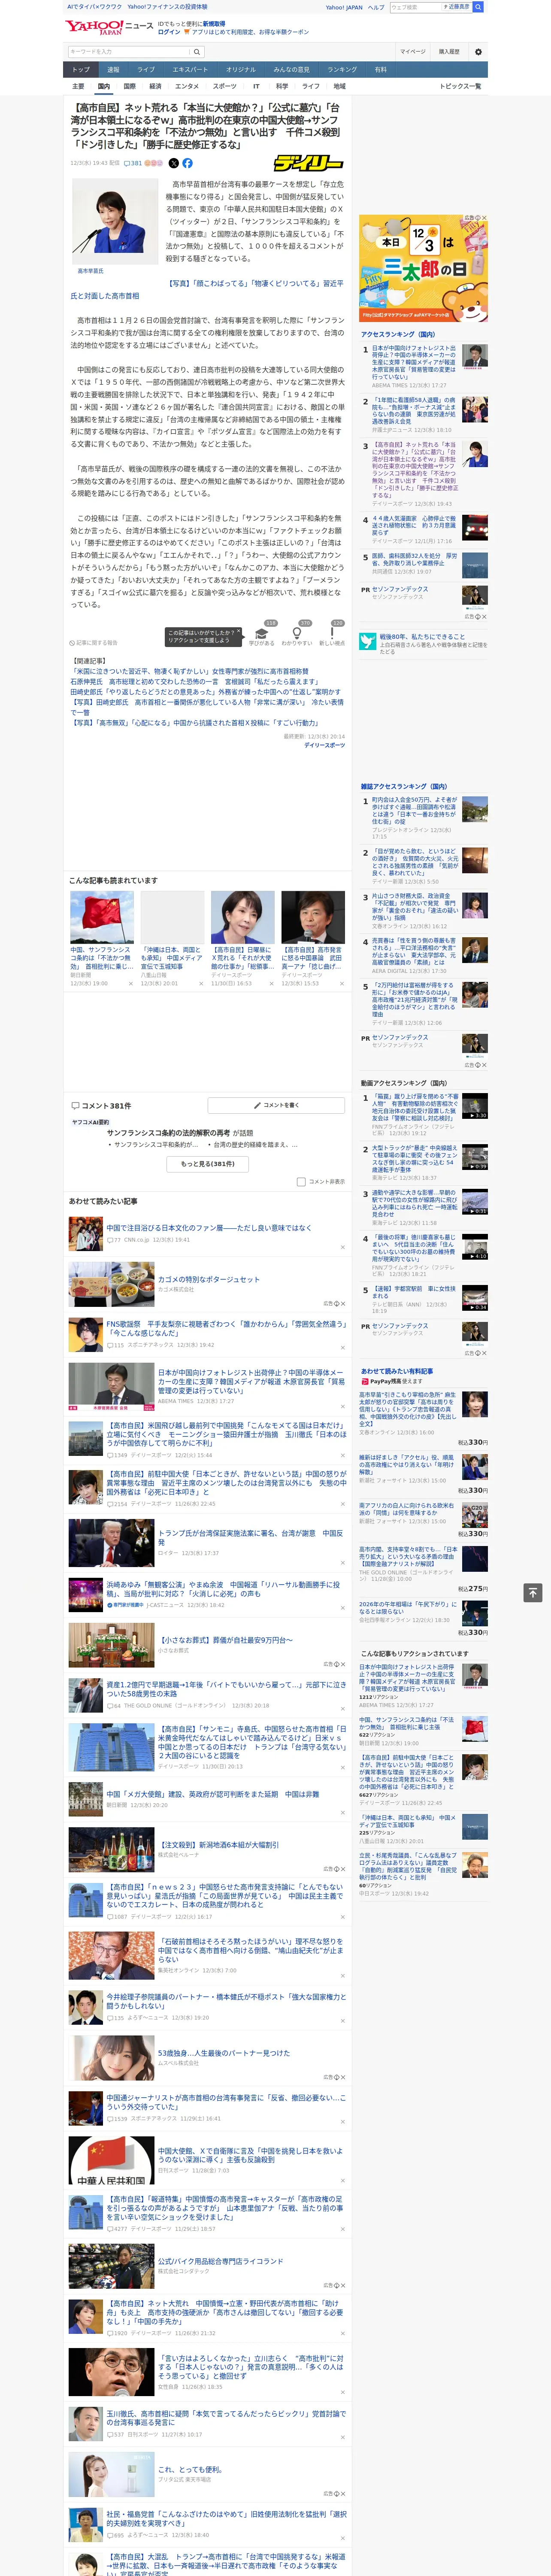Share the article on Facebook
This screenshot has width=551, height=2576.
click(187, 163)
